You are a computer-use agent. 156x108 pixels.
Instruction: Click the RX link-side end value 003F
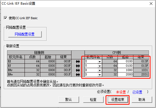pyautogui.click(x=64, y=61)
